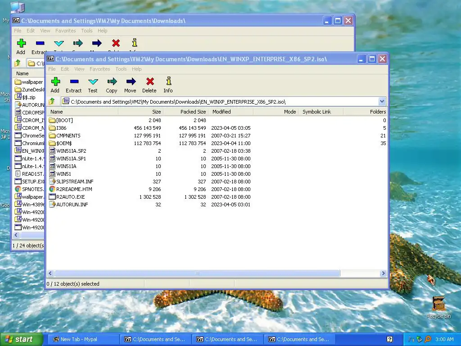Image resolution: width=461 pixels, height=346 pixels.
Task: Open Favorites menu in the Downloads window
Action: (x=66, y=31)
